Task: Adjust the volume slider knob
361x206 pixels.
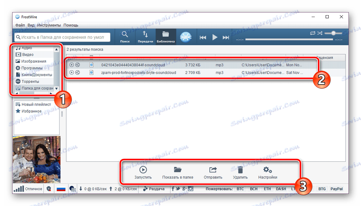Action: click(333, 33)
